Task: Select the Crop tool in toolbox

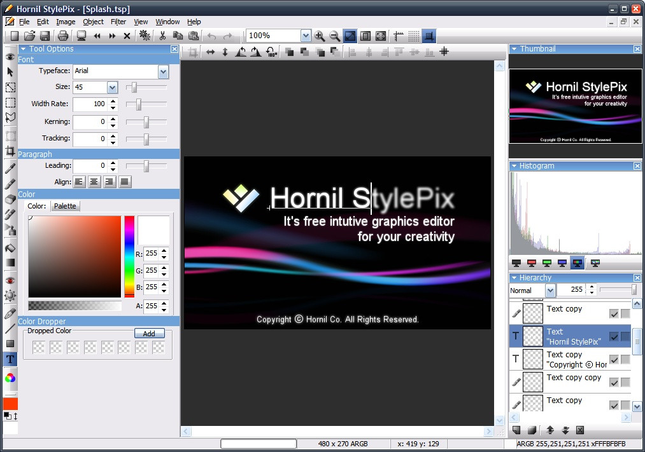Action: tap(10, 151)
